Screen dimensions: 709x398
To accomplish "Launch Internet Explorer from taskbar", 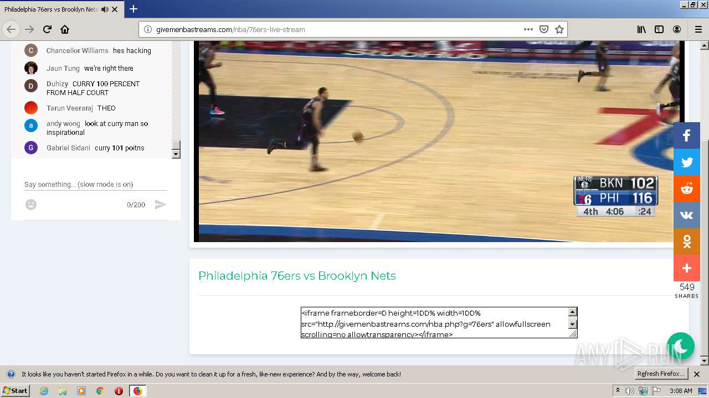I will click(44, 391).
